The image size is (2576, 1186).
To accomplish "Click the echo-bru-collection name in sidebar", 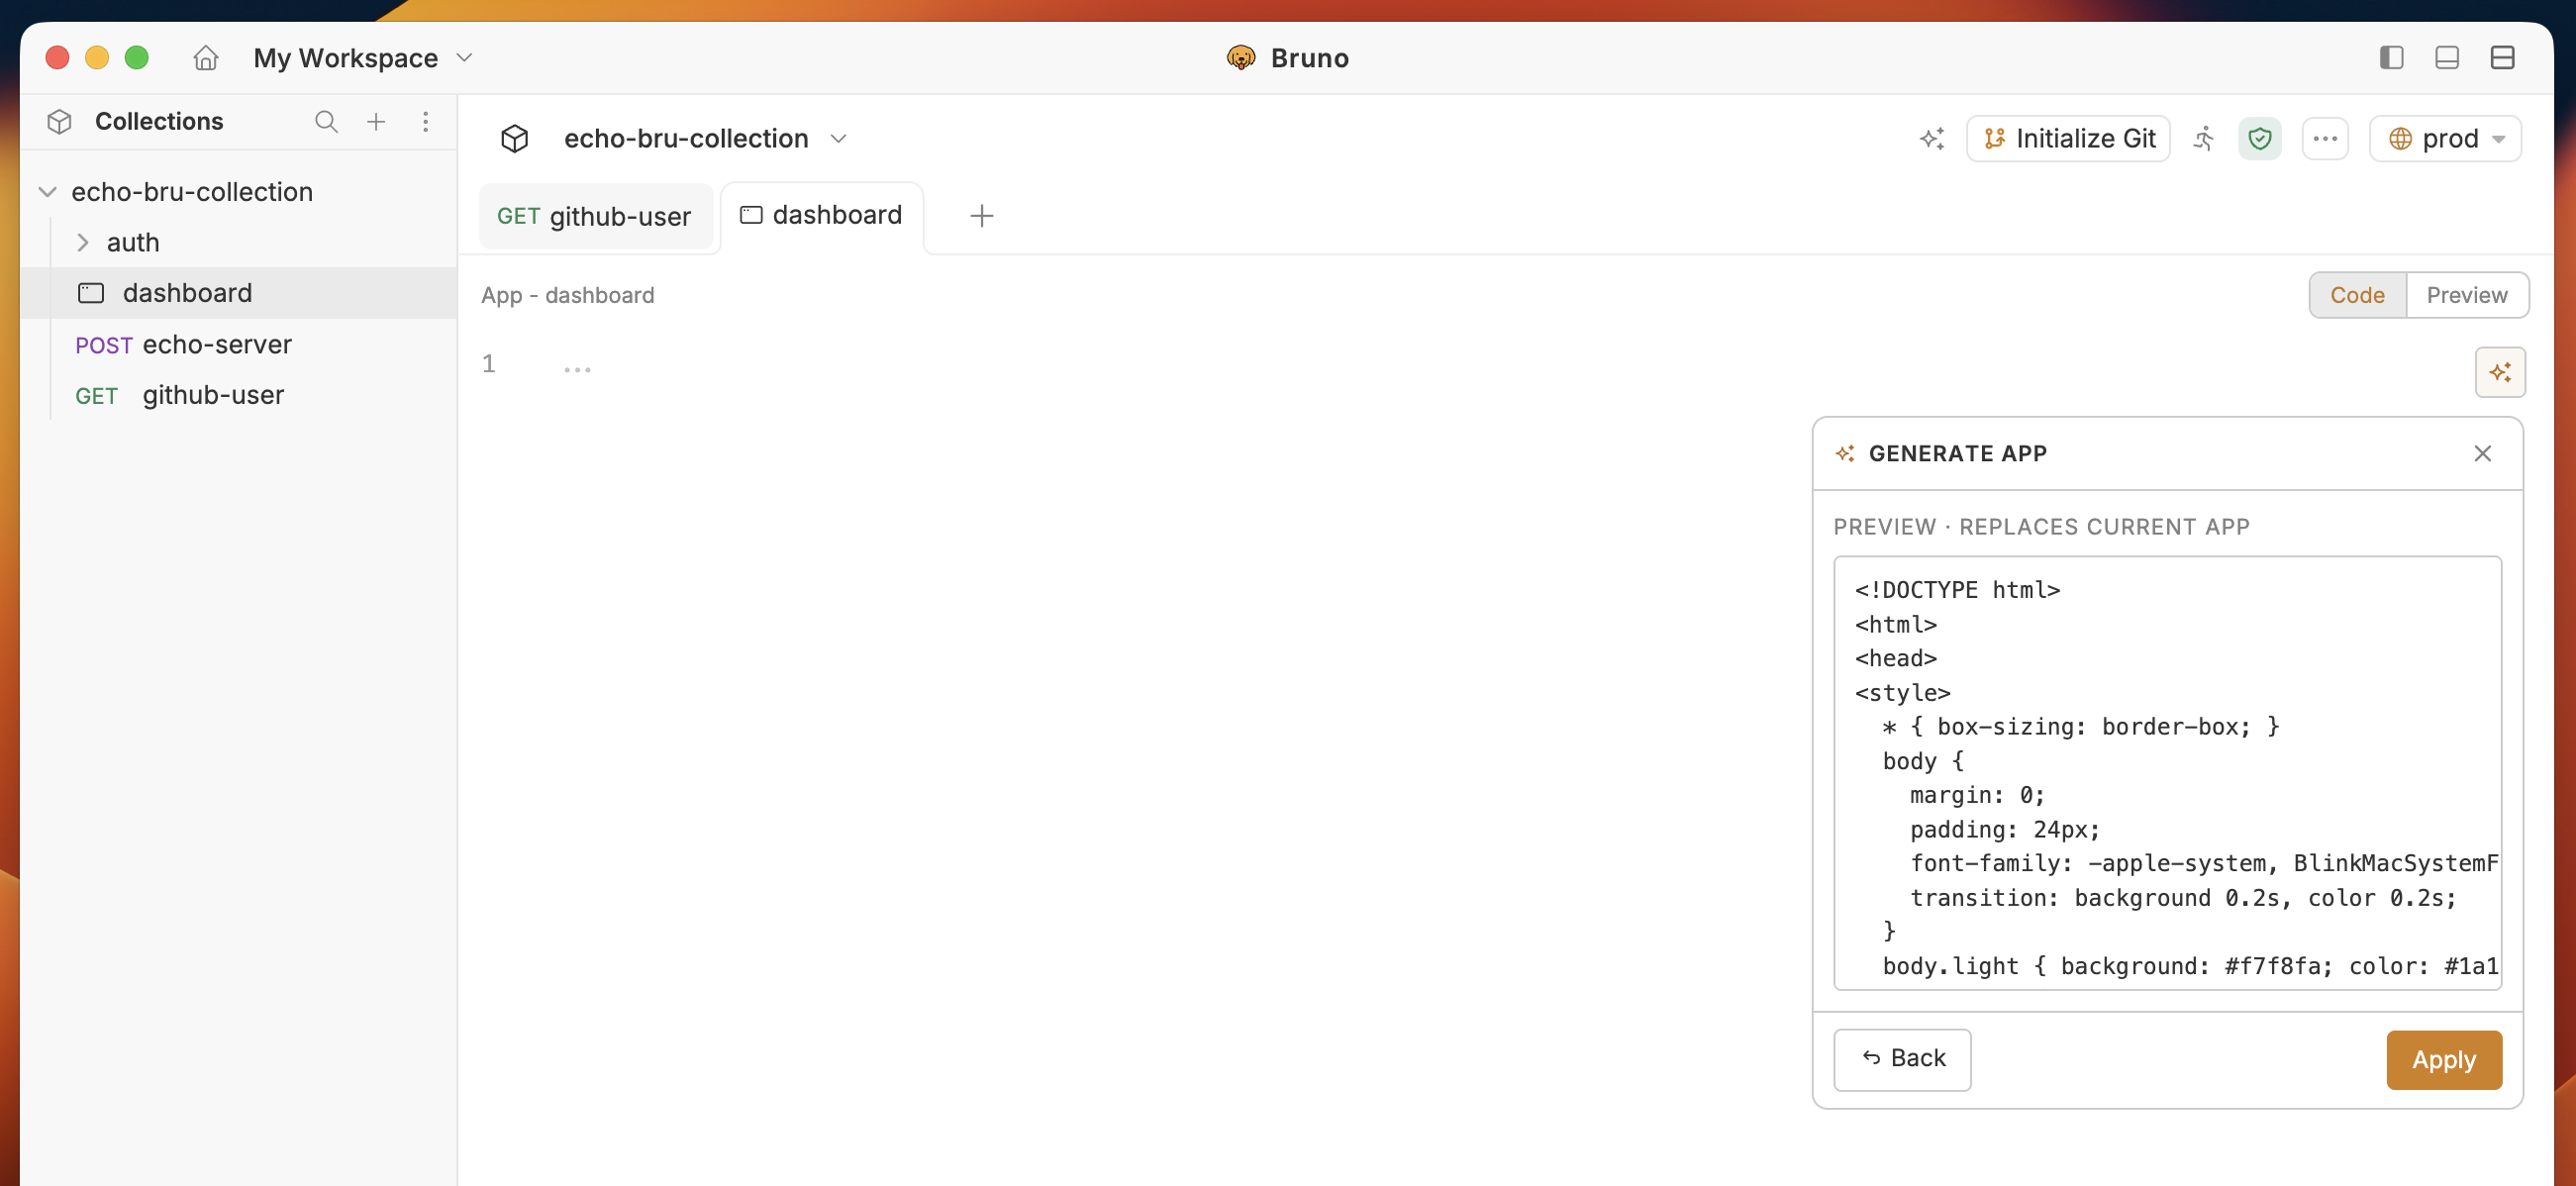I will point(192,192).
